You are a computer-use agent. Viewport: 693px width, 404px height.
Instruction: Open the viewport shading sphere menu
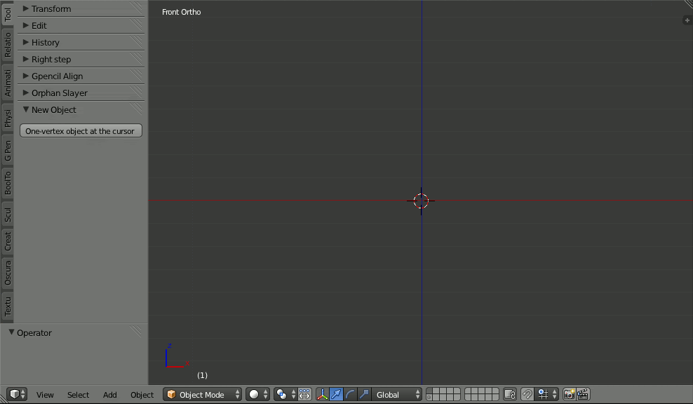pyautogui.click(x=257, y=394)
